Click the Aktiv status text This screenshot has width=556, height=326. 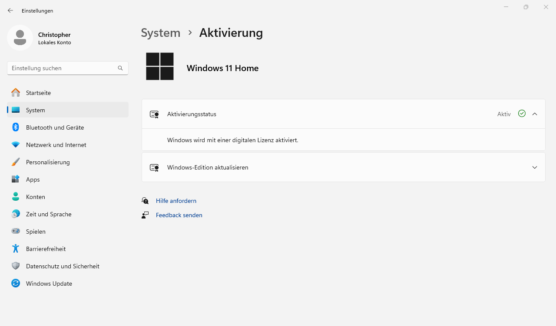(504, 114)
